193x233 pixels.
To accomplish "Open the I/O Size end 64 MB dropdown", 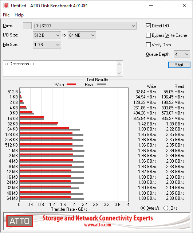I will (82, 35).
